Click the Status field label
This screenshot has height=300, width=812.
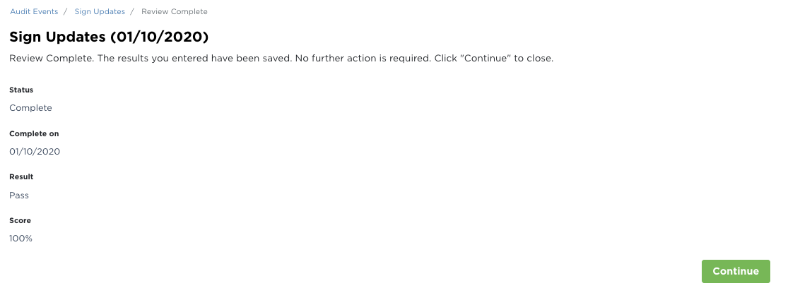(21, 90)
